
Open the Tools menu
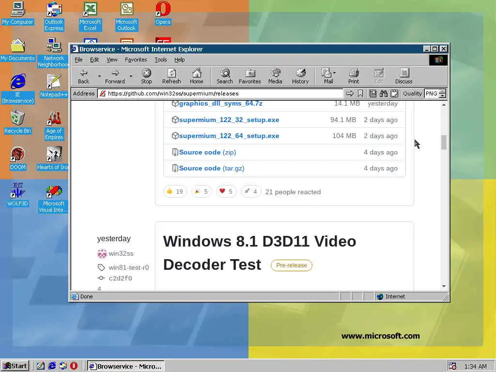point(161,60)
